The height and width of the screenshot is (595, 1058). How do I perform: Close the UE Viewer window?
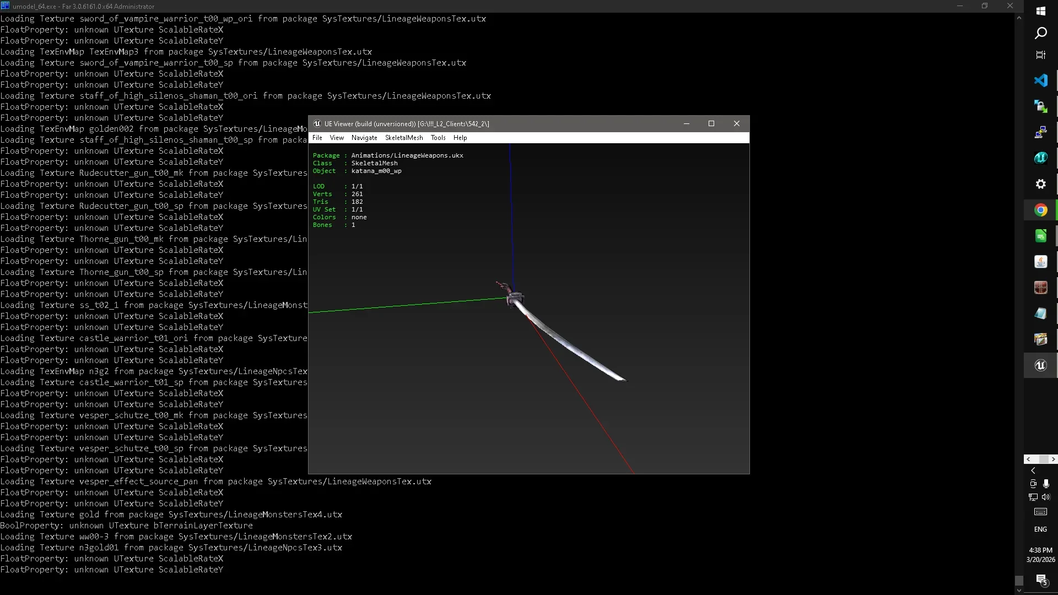[x=737, y=123]
